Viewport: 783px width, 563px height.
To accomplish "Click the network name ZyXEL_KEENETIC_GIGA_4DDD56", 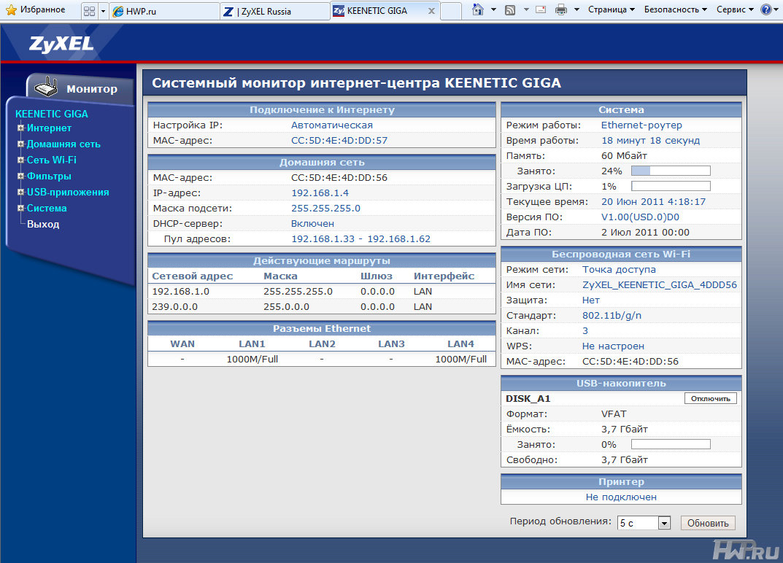I will 659,285.
